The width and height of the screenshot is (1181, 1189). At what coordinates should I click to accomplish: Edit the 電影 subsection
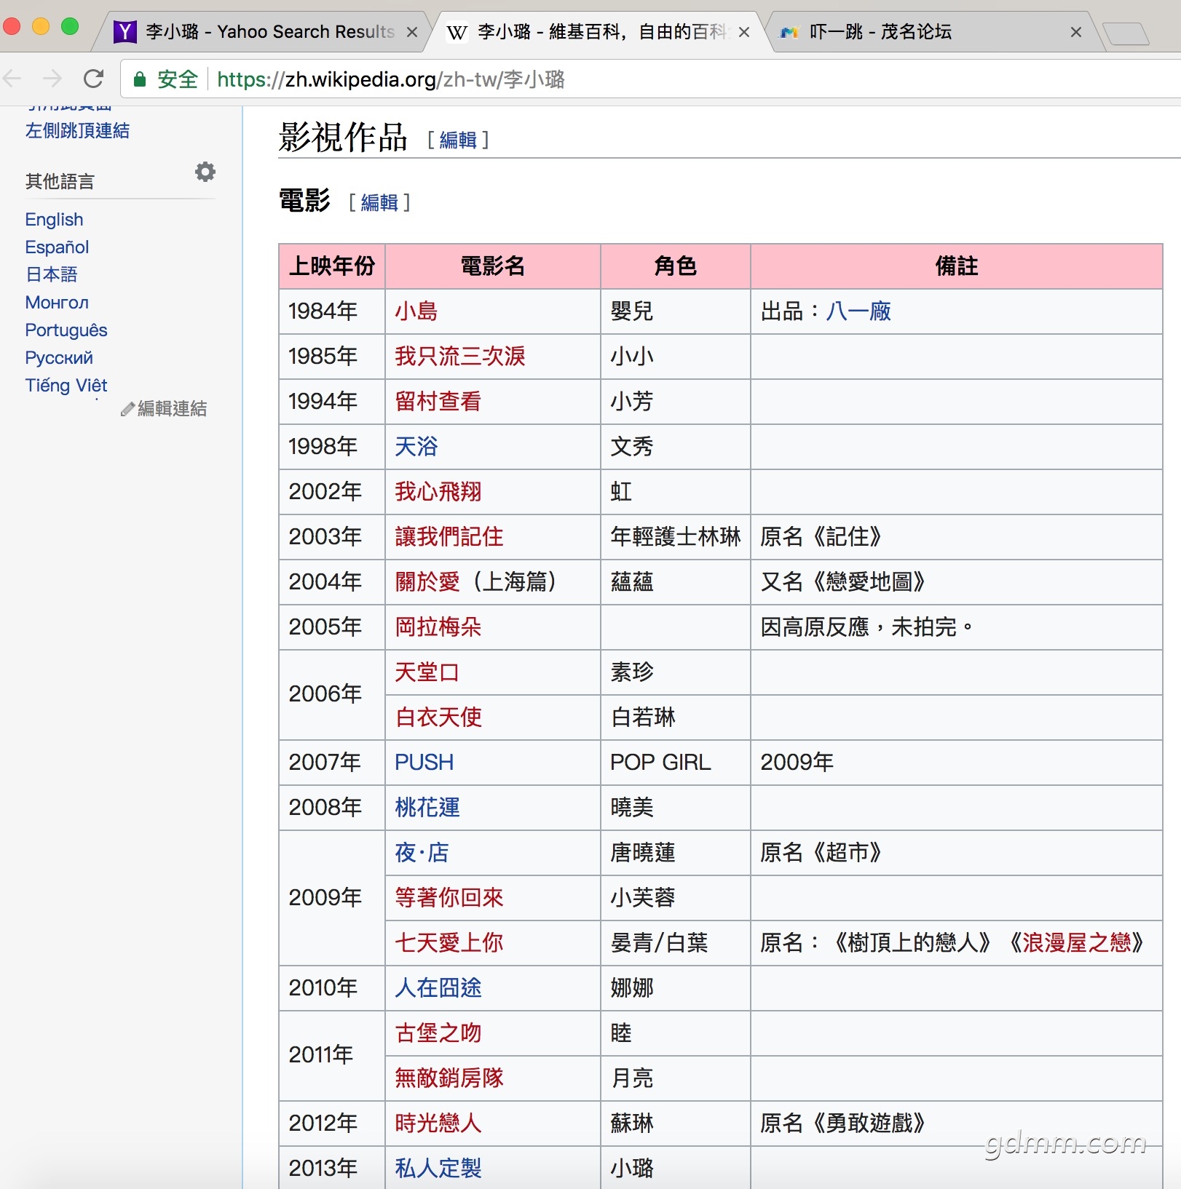tap(379, 202)
